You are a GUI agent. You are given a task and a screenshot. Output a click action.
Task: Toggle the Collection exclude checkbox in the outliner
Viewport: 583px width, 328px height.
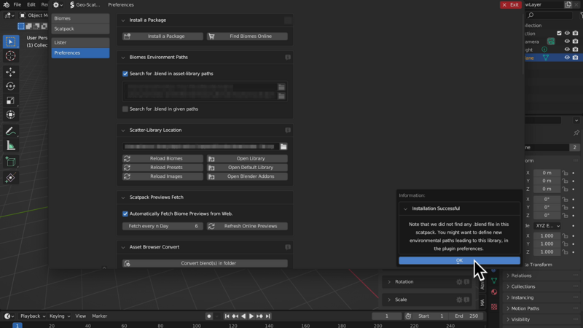(559, 34)
